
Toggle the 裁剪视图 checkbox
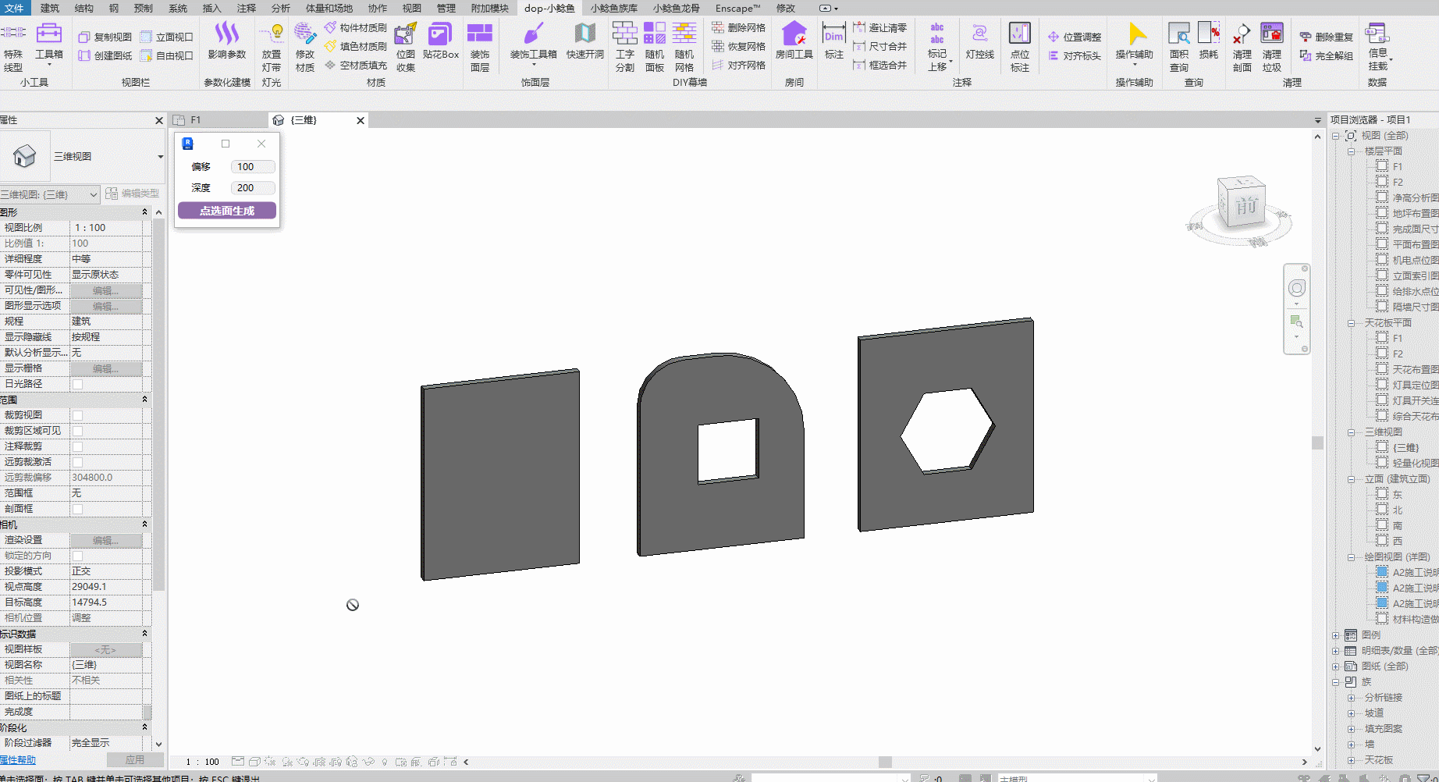click(x=77, y=415)
